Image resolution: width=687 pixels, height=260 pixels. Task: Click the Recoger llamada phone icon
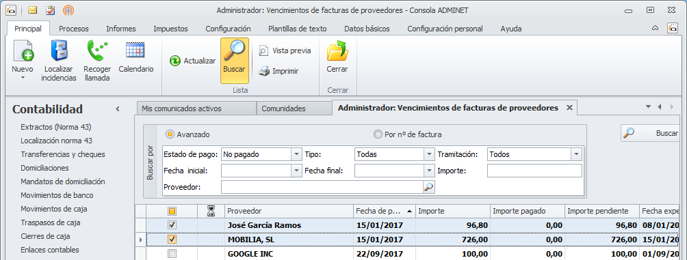[x=97, y=50]
